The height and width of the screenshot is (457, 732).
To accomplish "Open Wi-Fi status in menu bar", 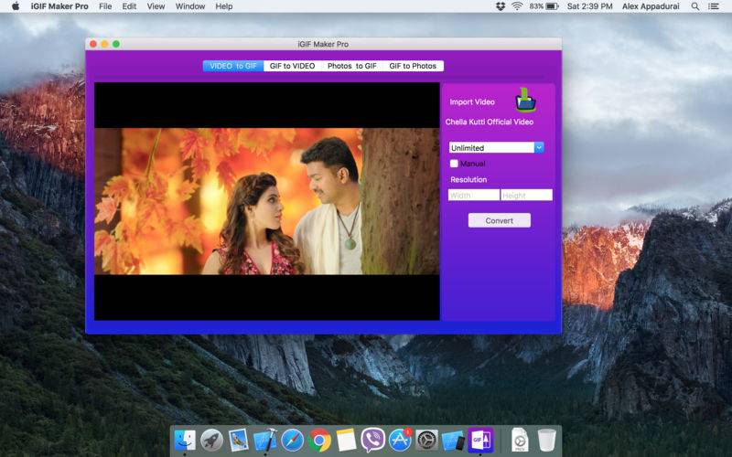I will pos(517,6).
